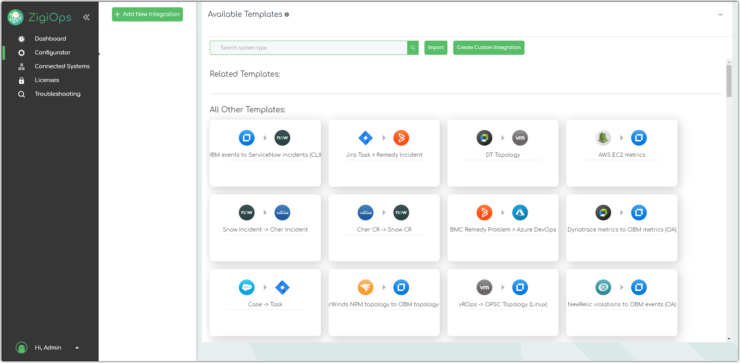Click the VMware icon in vROps card
This screenshot has height=363, width=740.
point(484,287)
